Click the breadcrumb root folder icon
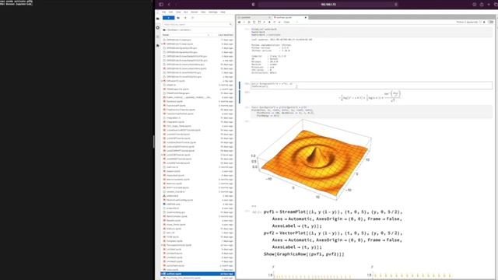Screen dimensions: 498x280 pyautogui.click(x=164, y=30)
